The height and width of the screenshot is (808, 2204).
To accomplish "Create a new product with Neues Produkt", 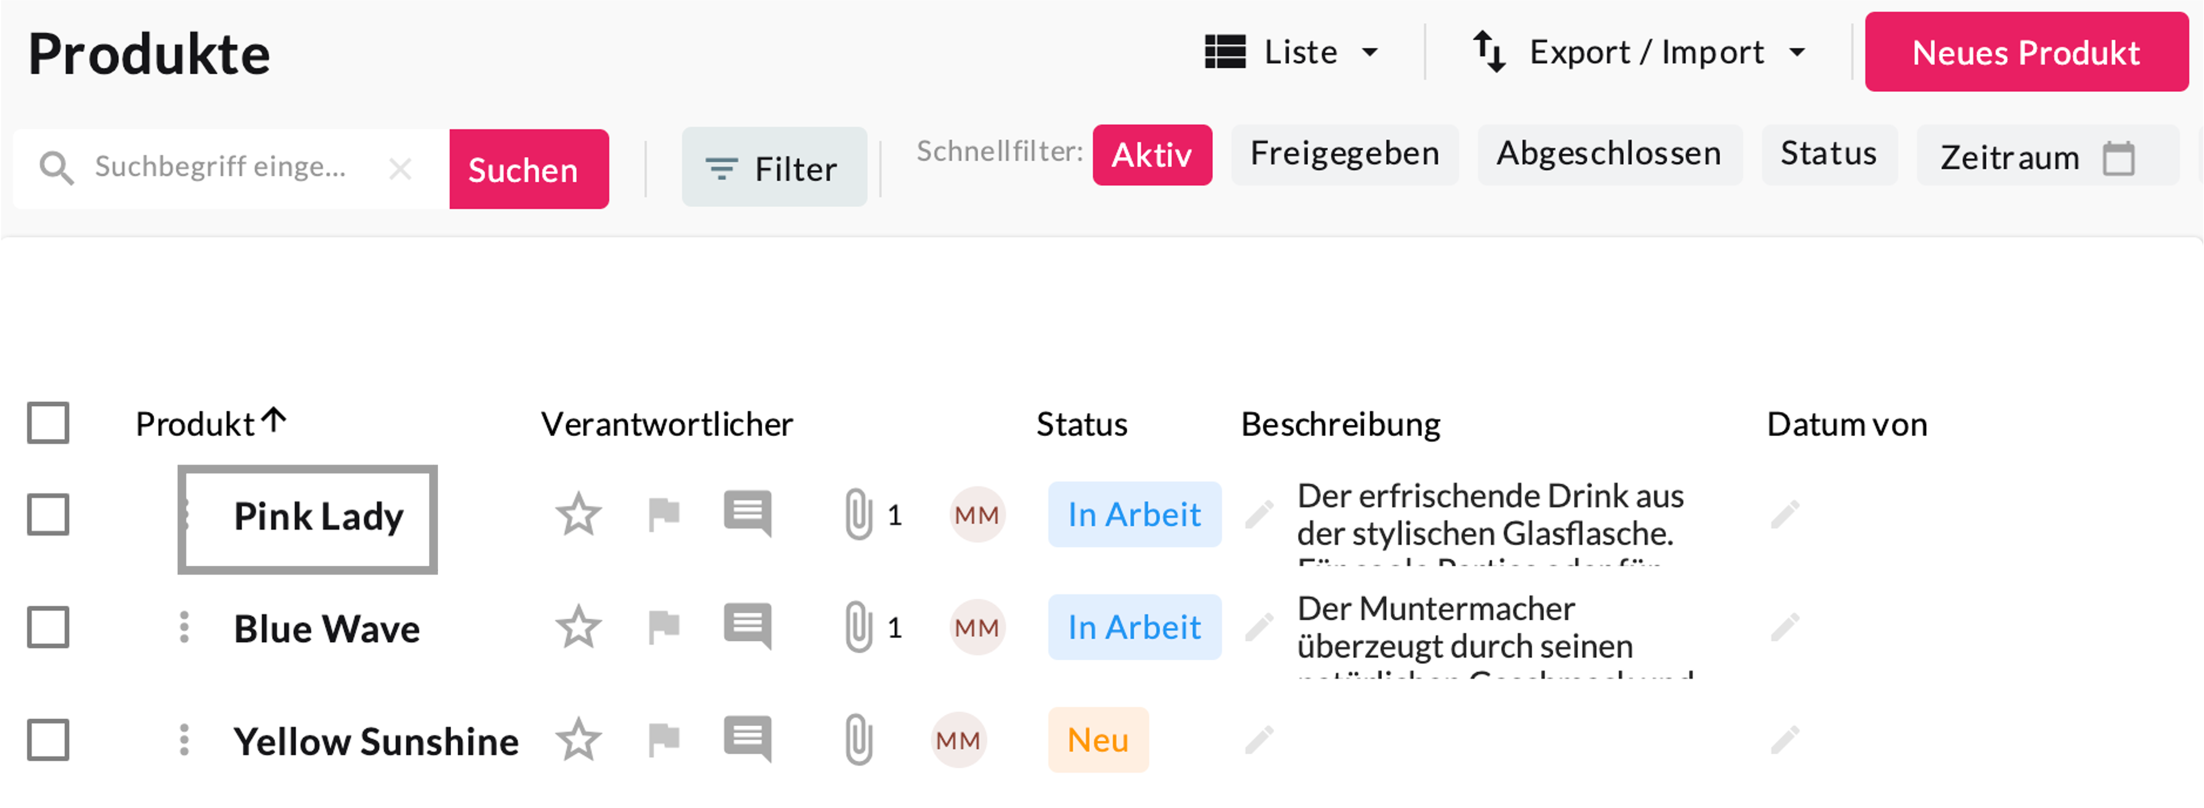I will [2025, 52].
